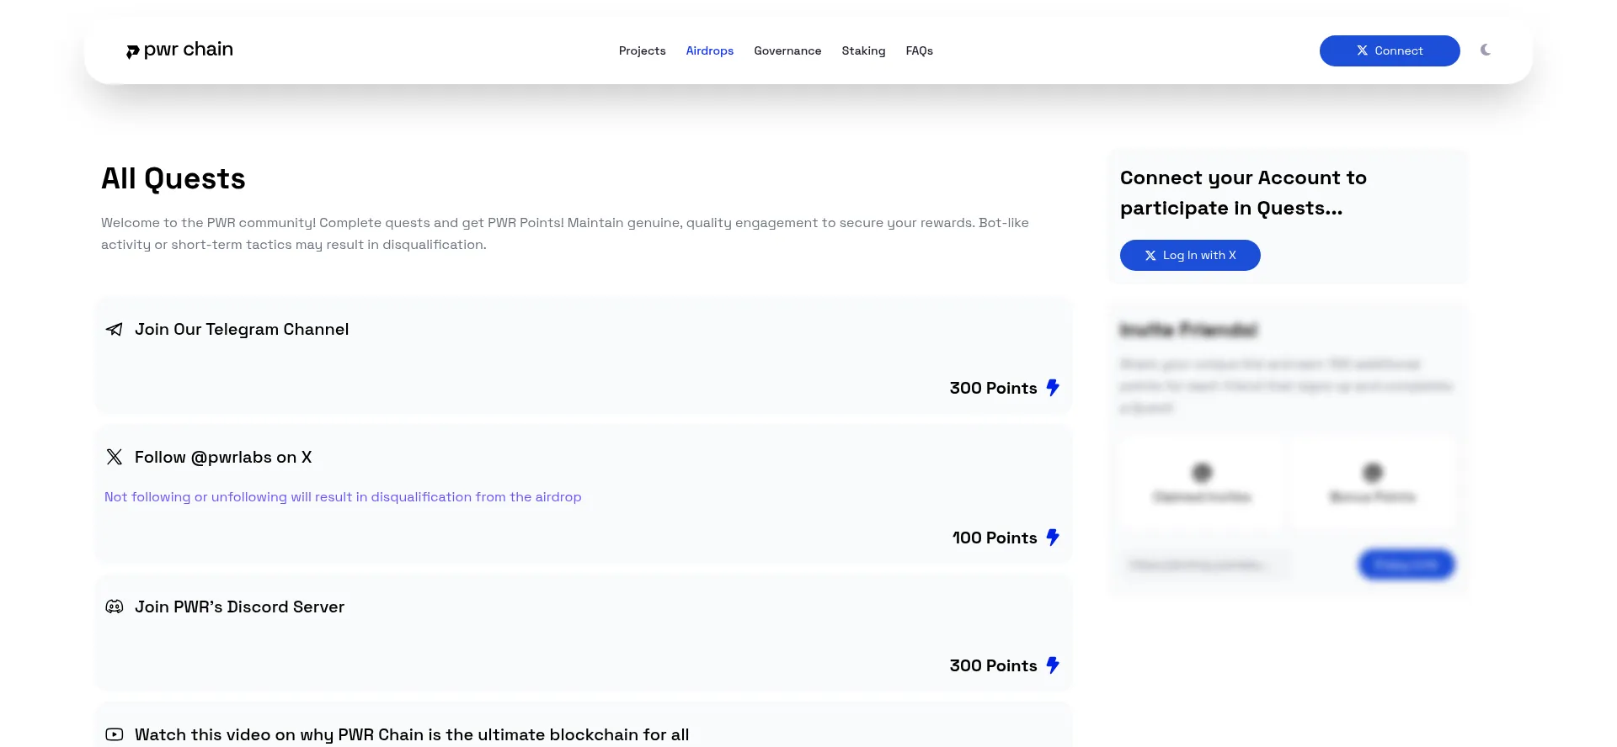Open the FAQs page
The height and width of the screenshot is (747, 1617).
pos(919,50)
